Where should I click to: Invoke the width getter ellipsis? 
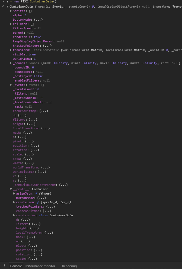[29, 163]
